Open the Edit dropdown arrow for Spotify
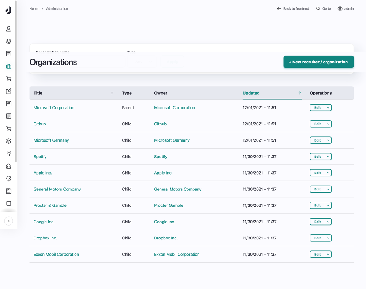 [x=328, y=157]
